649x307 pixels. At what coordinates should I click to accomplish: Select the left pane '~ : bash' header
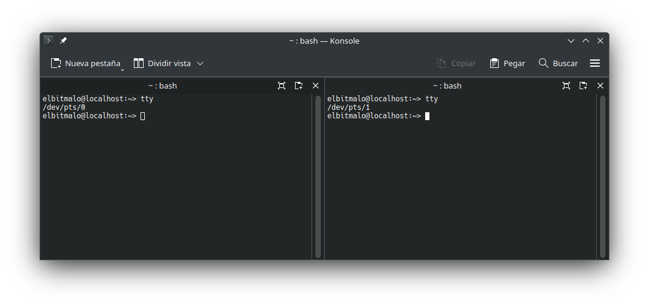click(162, 86)
